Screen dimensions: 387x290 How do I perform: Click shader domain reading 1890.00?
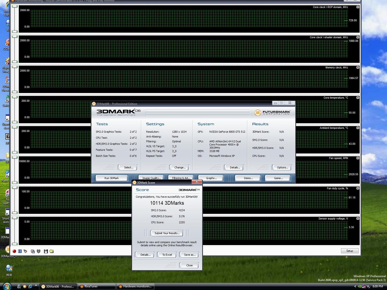353,41
